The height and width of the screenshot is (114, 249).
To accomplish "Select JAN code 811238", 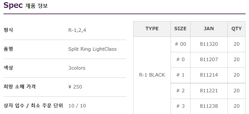I will point(209,106).
